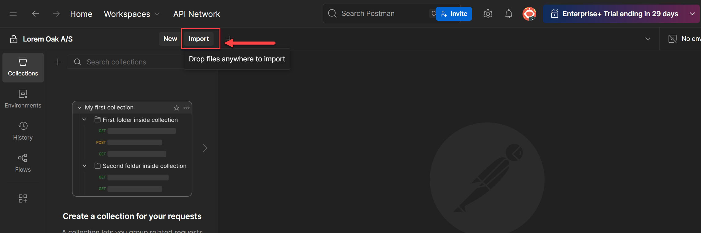Go to next onboarding slide arrow
Viewport: 701px width, 233px height.
[205, 148]
